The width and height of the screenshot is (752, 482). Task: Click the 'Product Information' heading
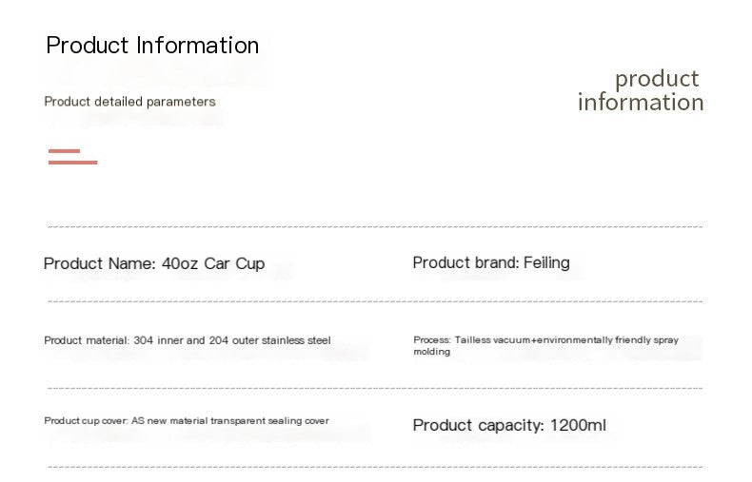pos(152,46)
